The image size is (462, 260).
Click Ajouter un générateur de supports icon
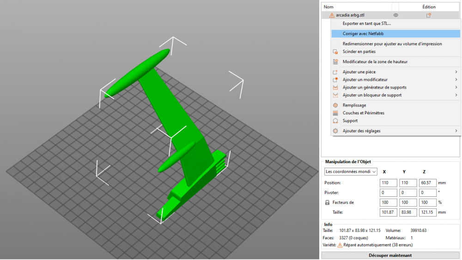335,87
